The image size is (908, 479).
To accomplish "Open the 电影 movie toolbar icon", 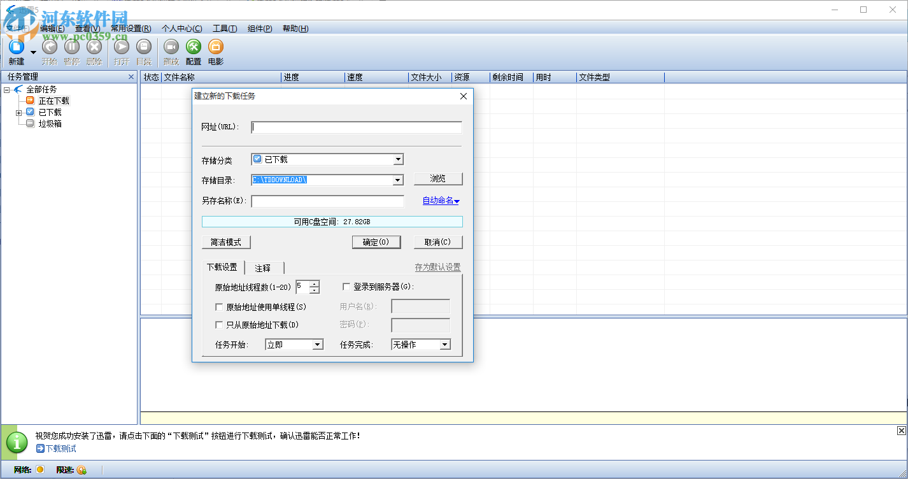I will tap(216, 46).
